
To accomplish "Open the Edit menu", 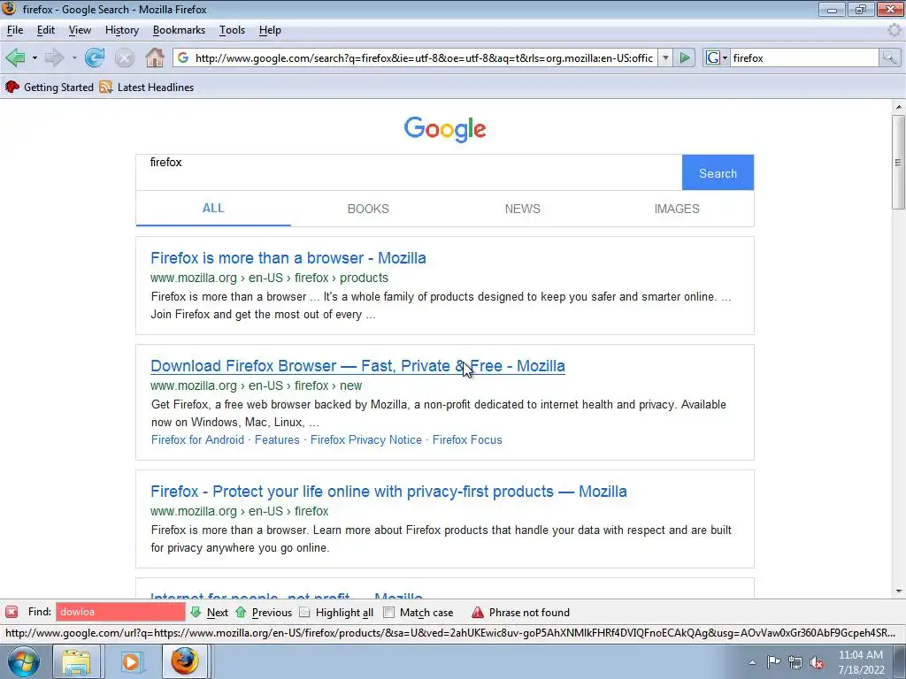I will 46,30.
